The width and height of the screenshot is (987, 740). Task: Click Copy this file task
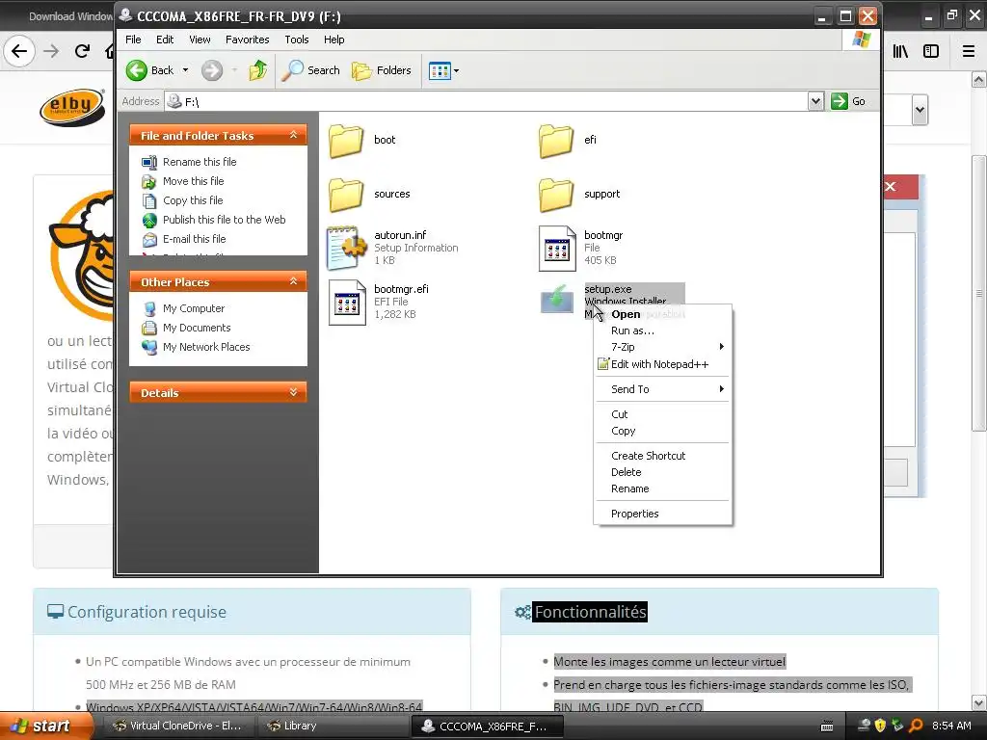point(193,200)
